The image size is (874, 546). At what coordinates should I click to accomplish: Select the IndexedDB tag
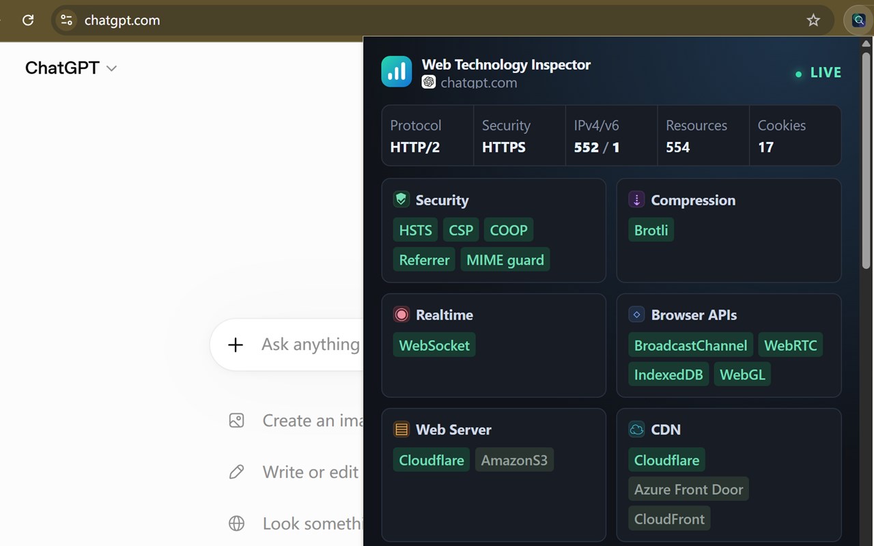click(x=668, y=374)
